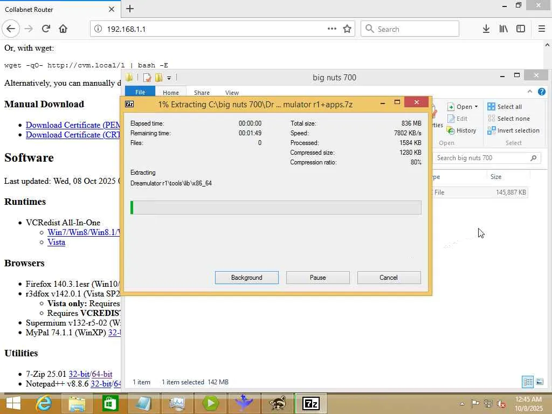Download 7-Zip 32-bit link

pos(79,374)
